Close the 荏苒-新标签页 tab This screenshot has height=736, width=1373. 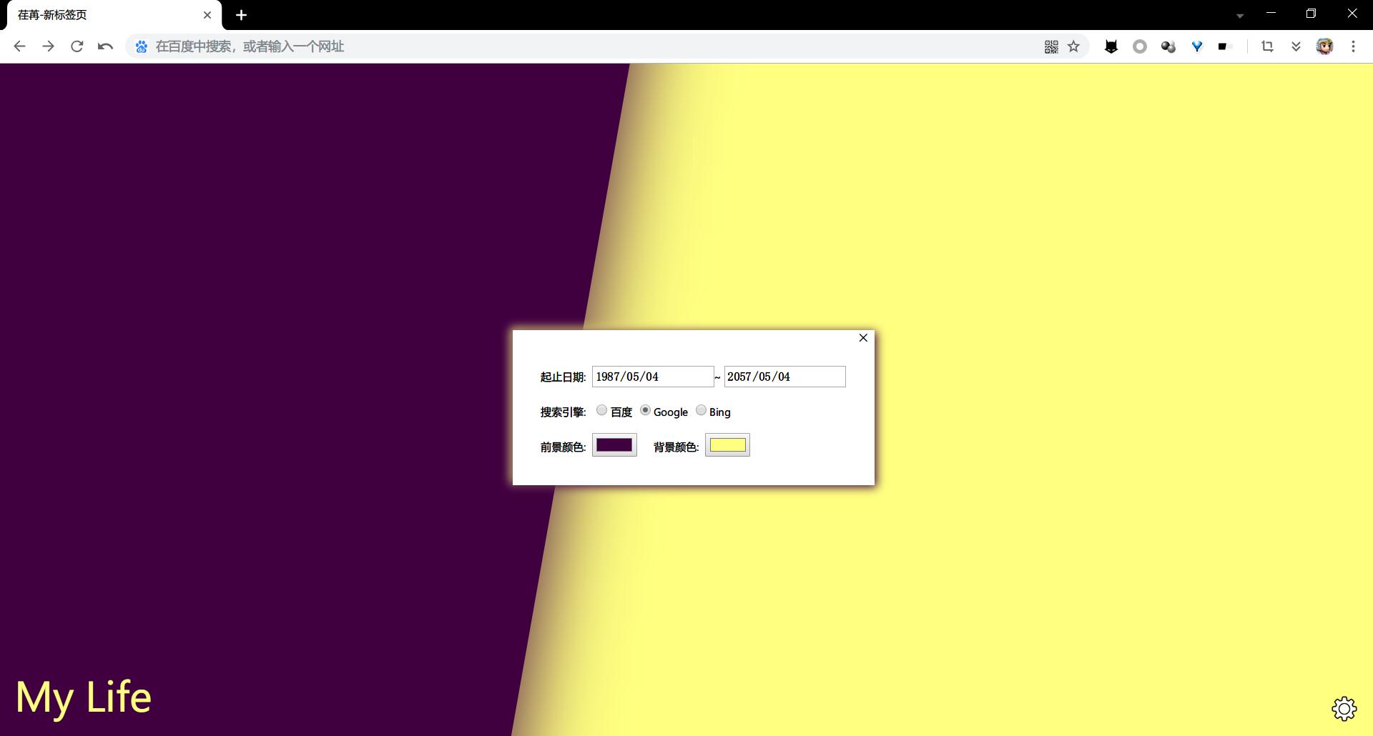[207, 15]
